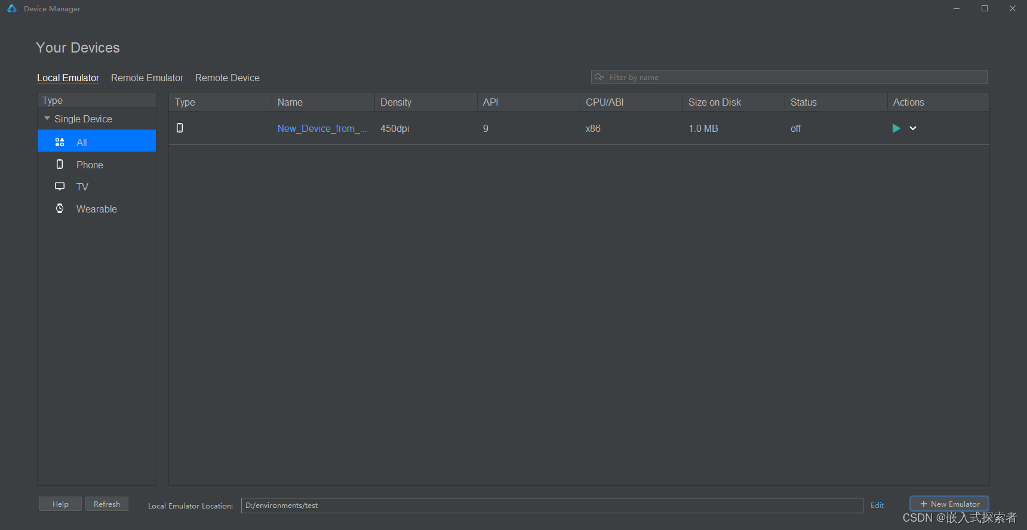Sort table by the Density column header
The height and width of the screenshot is (530, 1027).
tap(426, 102)
